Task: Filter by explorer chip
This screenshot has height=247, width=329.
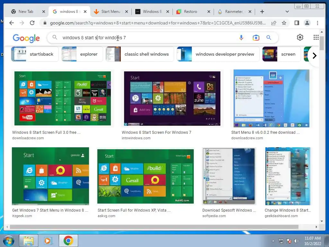Action: [82, 54]
